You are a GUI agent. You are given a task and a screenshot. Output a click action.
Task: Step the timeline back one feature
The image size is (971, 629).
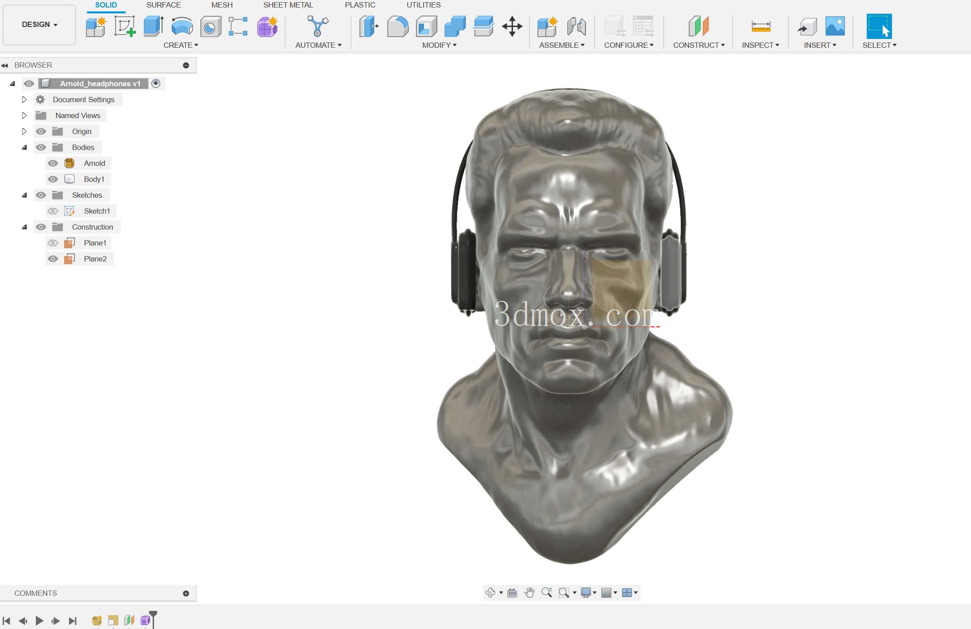coord(23,621)
